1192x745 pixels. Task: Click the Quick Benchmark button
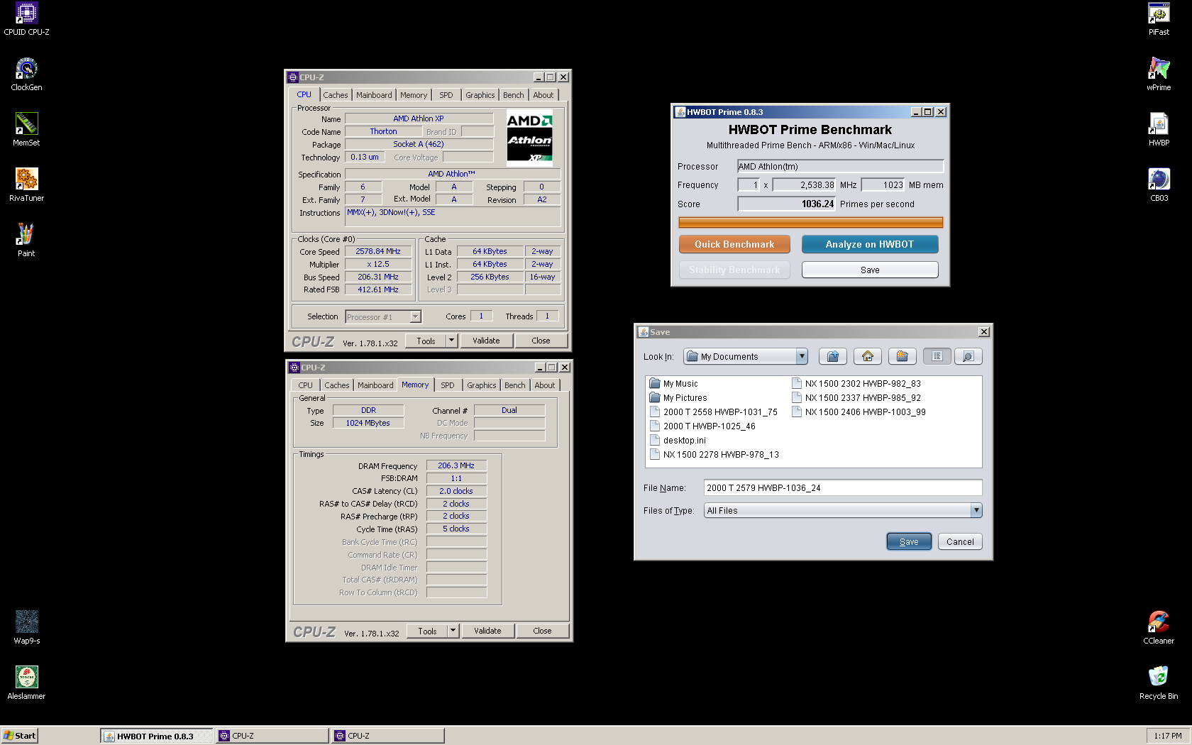[x=734, y=244]
